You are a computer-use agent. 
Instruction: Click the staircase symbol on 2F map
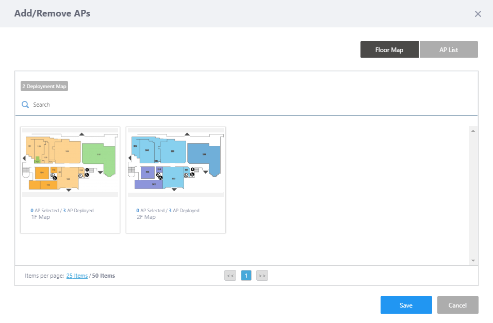132,169
